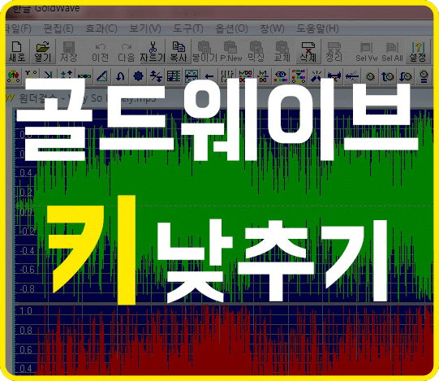Screen dimensions: 439x381
Task: Cut selection with 자르기 scissors button
Action: click(153, 51)
